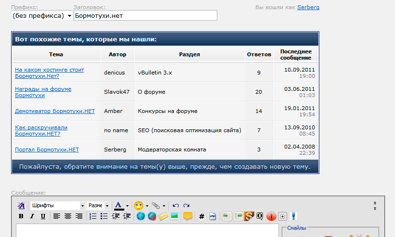The height and width of the screenshot is (237, 395).
Task: Redo the last edit in the editor
Action: coord(186,206)
